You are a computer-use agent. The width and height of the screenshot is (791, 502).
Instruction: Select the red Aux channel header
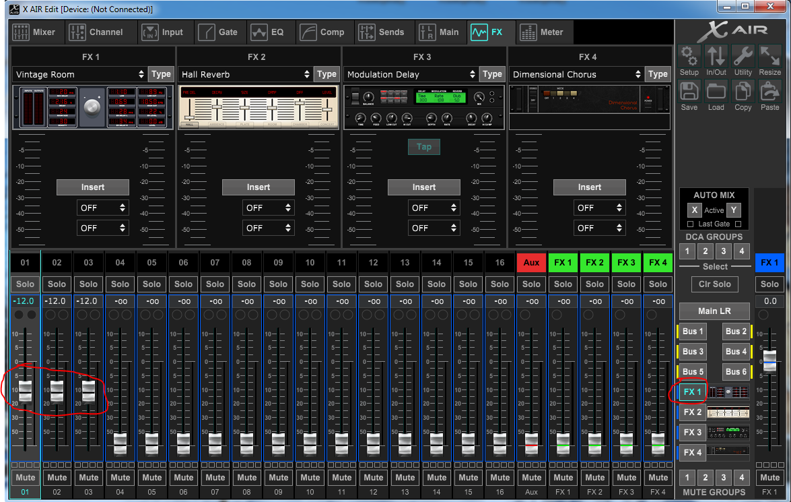click(x=531, y=262)
